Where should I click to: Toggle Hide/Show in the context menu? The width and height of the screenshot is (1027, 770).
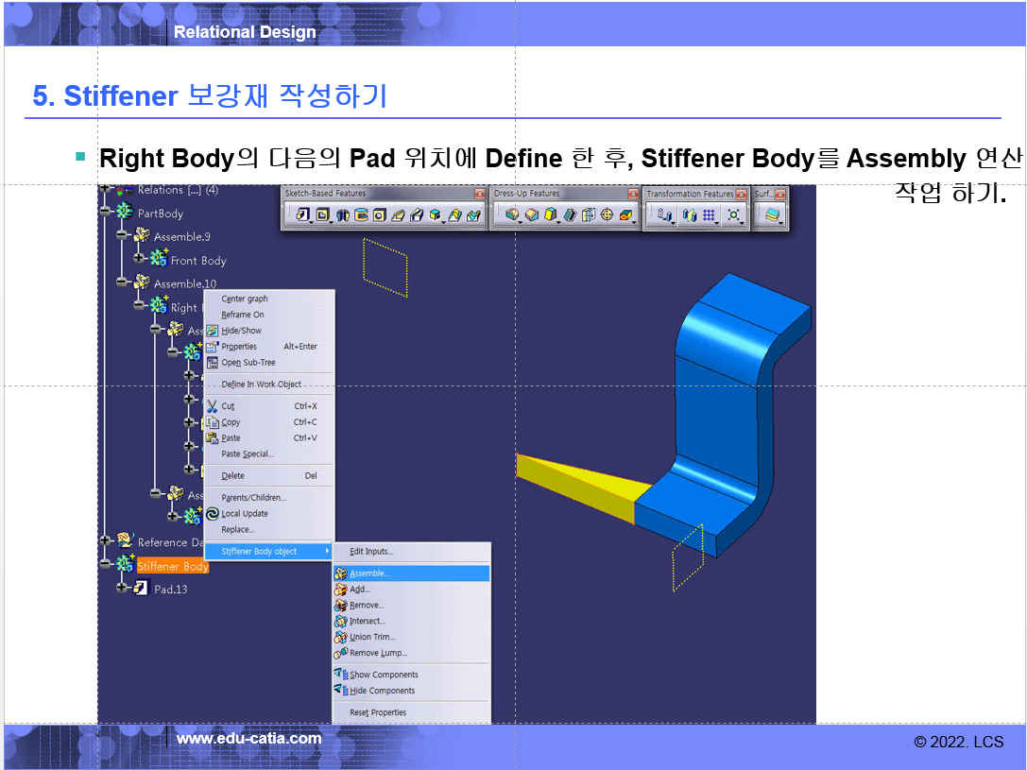241,331
